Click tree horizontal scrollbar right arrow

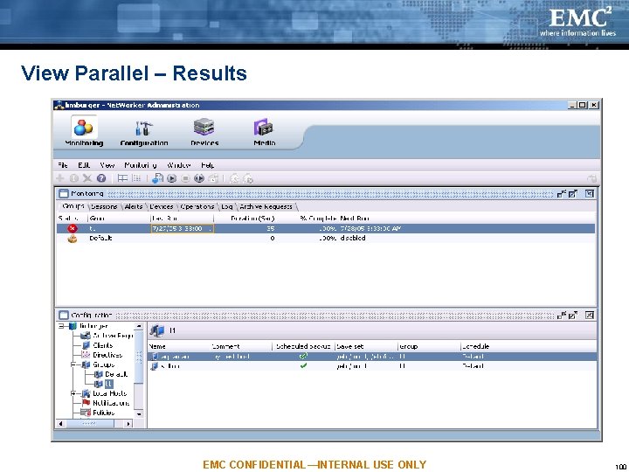tap(128, 424)
